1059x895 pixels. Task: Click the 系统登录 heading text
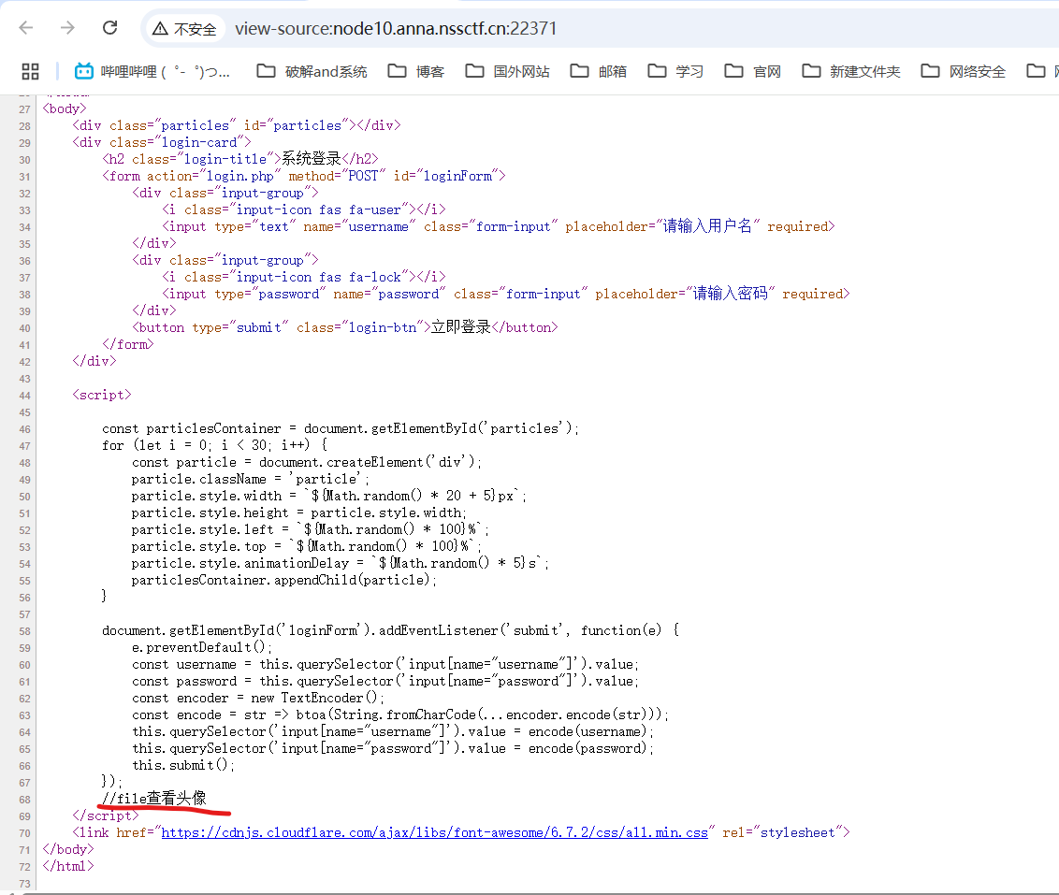pyautogui.click(x=312, y=159)
